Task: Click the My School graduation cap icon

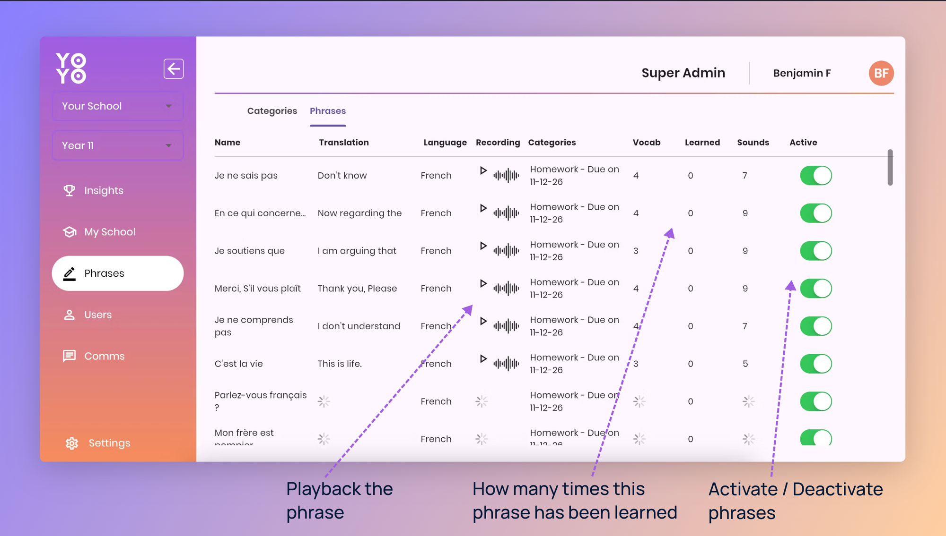Action: 70,232
